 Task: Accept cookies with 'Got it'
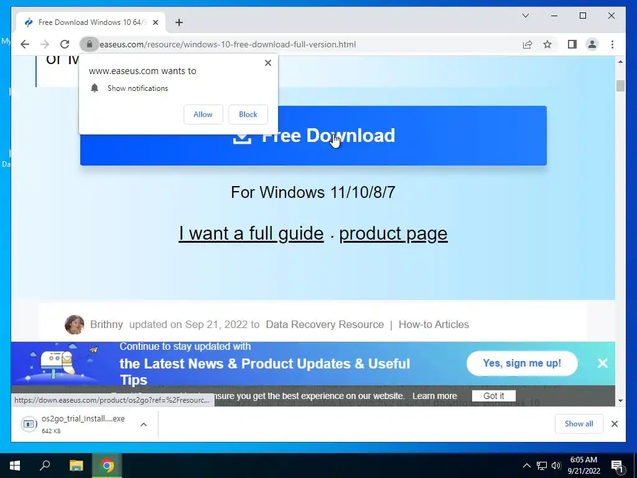493,396
